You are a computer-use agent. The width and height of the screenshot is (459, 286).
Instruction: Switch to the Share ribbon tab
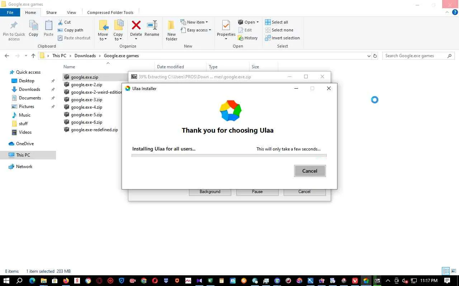tap(51, 12)
